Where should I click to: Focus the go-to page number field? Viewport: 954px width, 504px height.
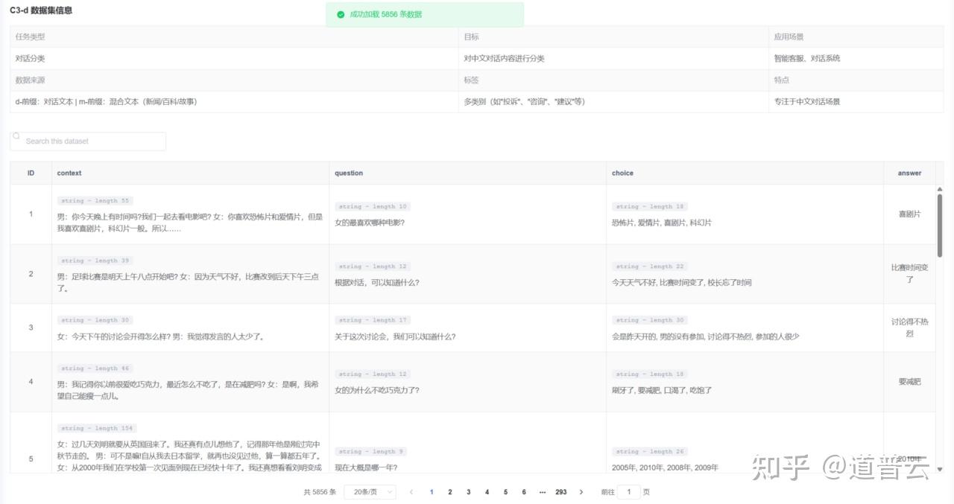pyautogui.click(x=629, y=492)
